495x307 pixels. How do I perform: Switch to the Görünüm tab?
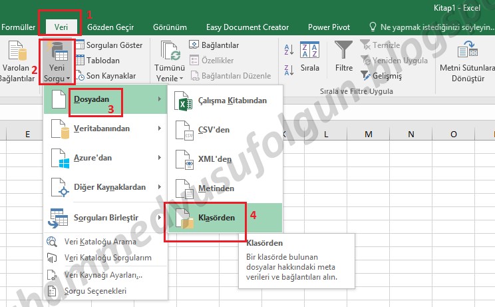[x=170, y=27]
